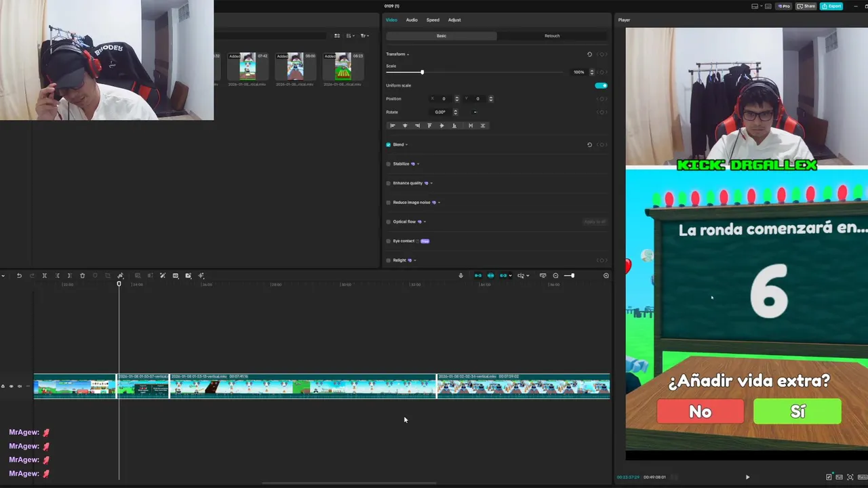
Task: Click the Undo icon in timeline toolbar
Action: [x=19, y=275]
